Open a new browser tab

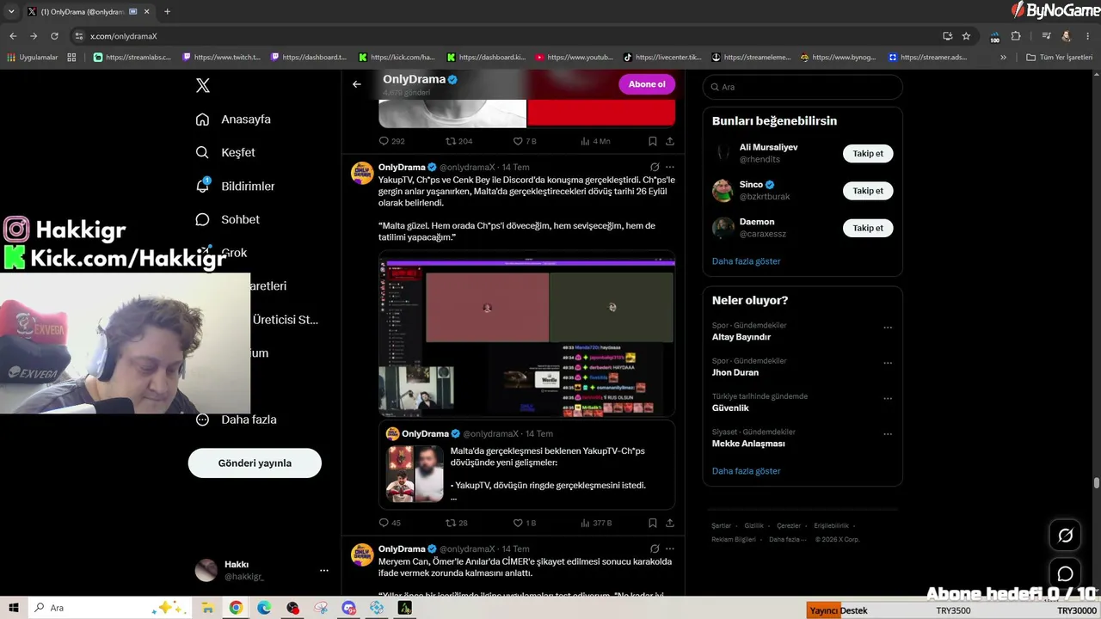point(167,12)
